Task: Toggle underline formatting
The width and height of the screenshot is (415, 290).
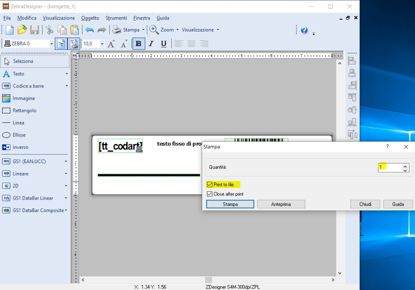Action: click(x=164, y=44)
